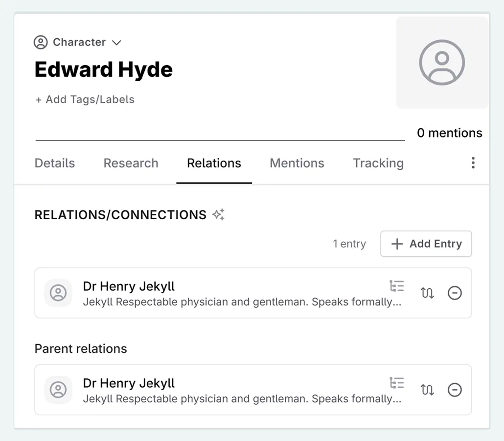
Task: Select the Mentions tab
Action: click(297, 163)
